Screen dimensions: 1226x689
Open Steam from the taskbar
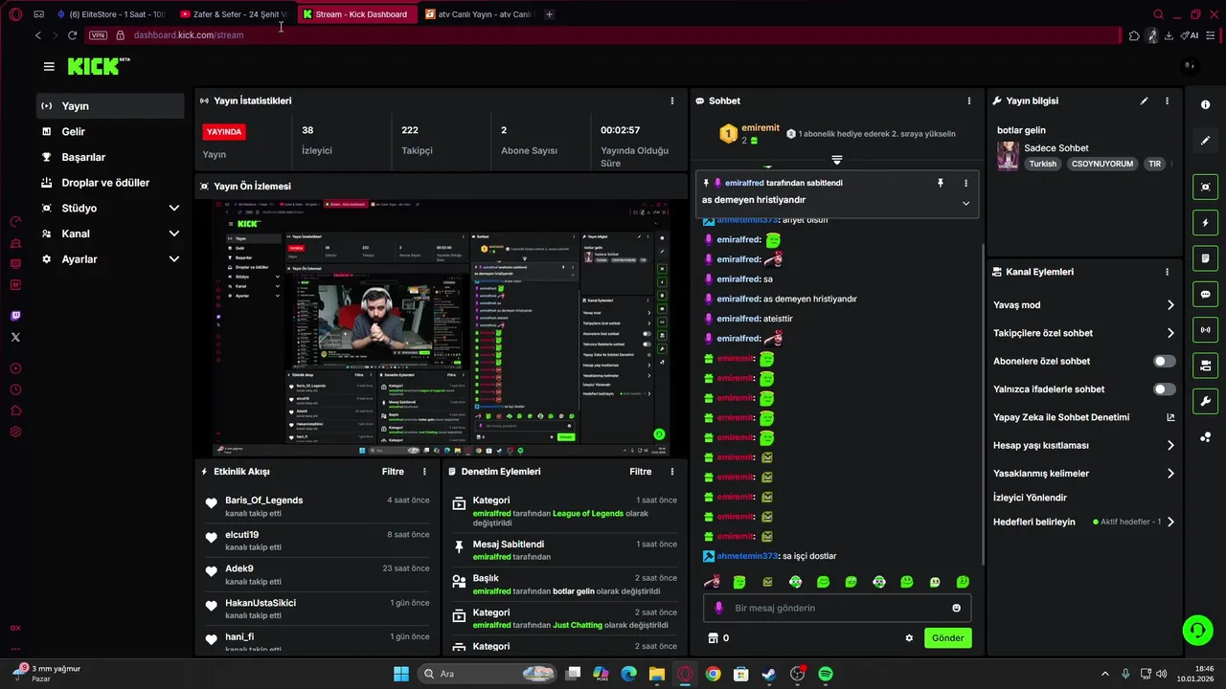(x=769, y=674)
